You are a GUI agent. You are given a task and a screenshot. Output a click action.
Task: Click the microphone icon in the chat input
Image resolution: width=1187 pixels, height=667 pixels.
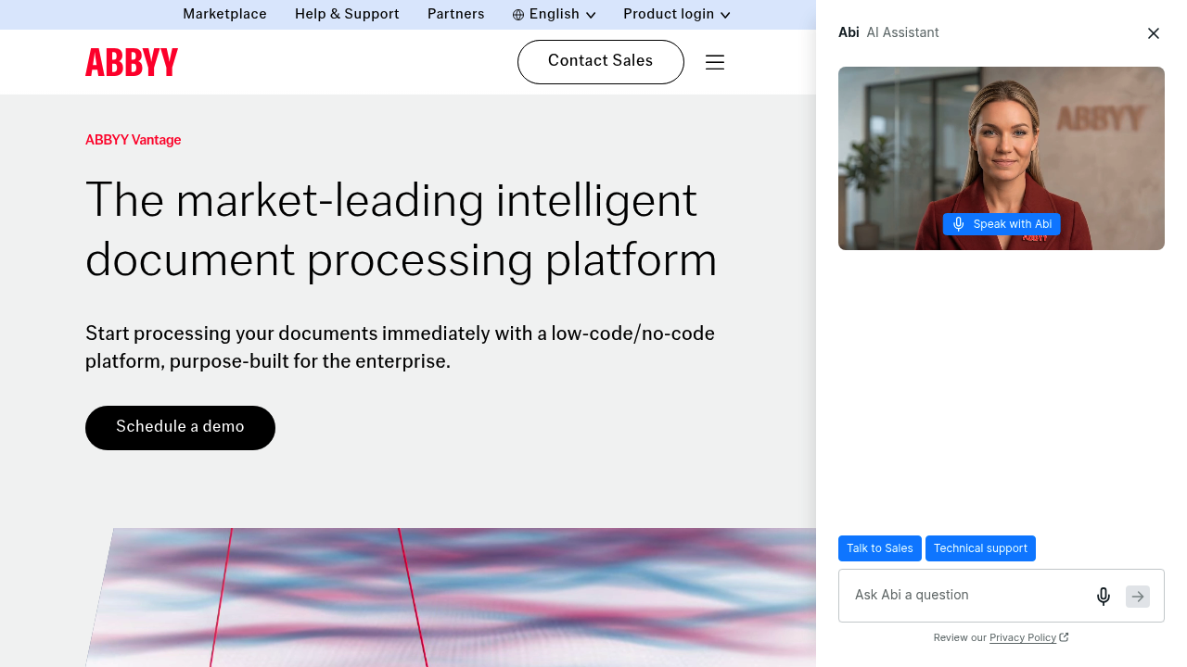[x=1104, y=597]
